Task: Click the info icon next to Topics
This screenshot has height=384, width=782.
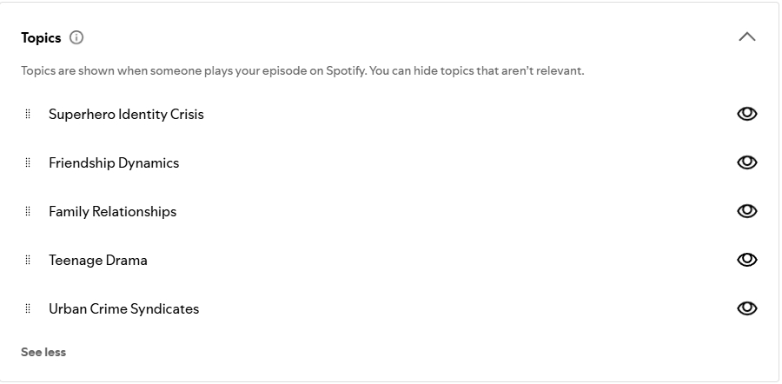Action: (76, 37)
